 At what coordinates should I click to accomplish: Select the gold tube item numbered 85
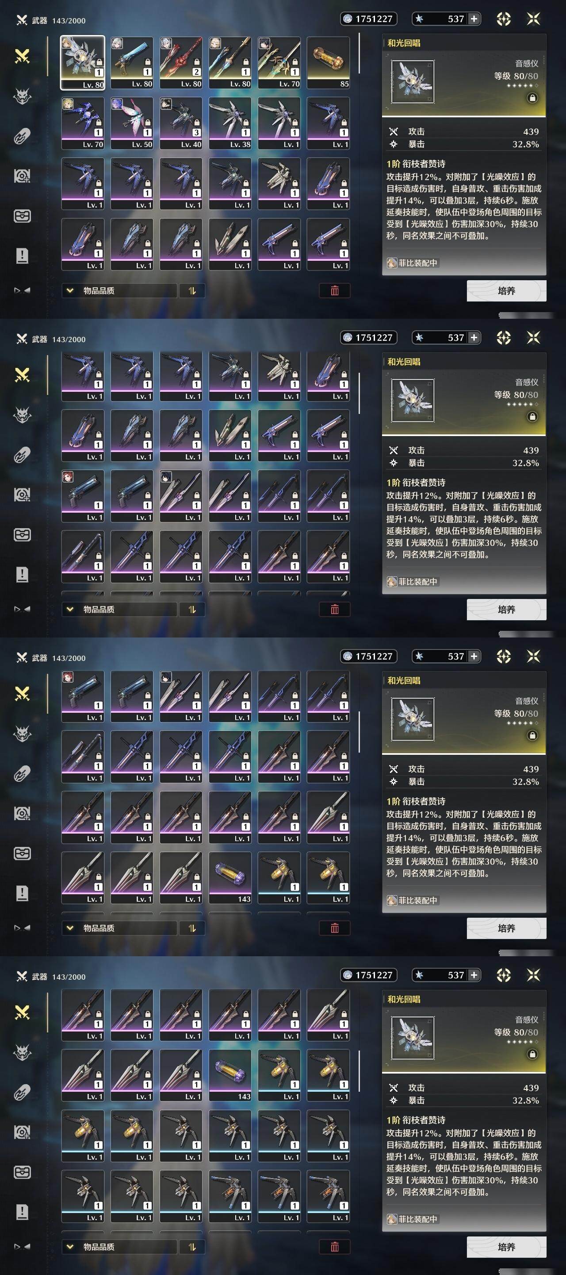[x=328, y=62]
